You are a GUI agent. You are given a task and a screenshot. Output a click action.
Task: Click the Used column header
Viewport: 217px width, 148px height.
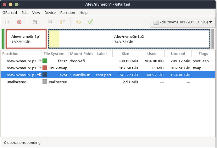point(152,54)
